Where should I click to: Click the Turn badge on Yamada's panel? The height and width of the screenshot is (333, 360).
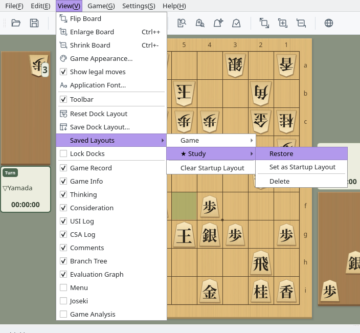[x=10, y=173]
